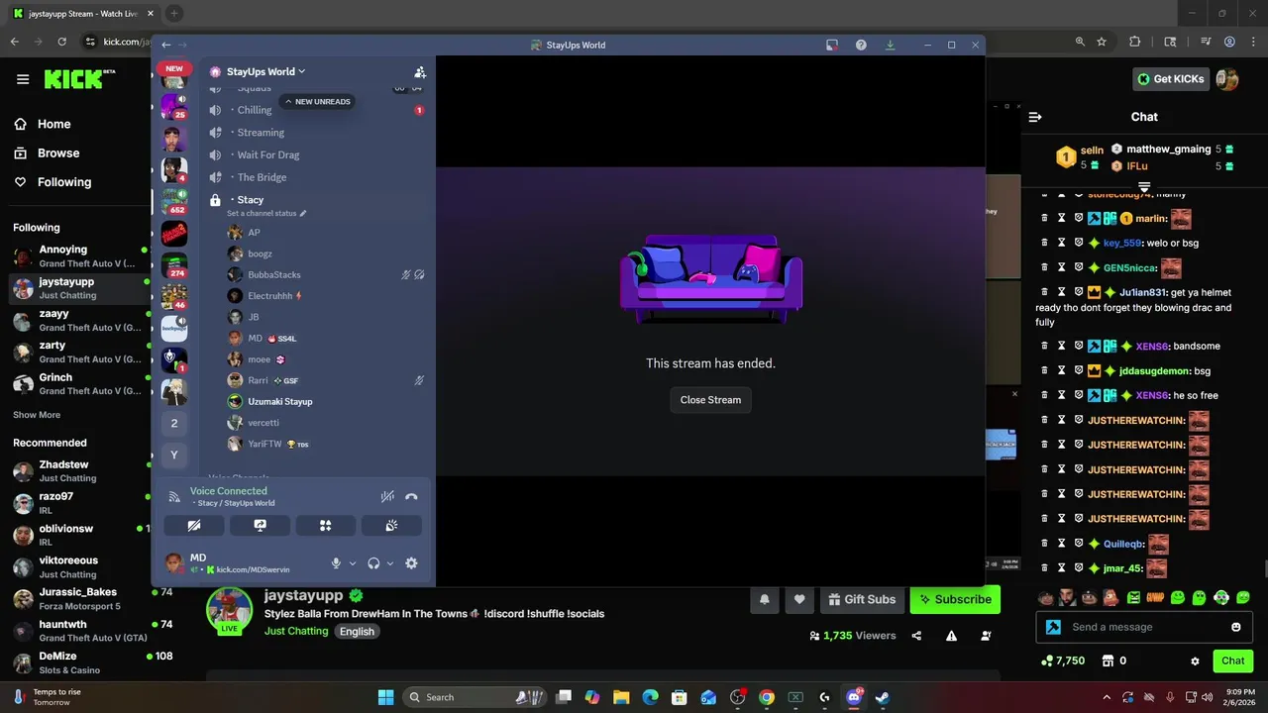Click invite people icon in server header
Viewport: 1268px width, 713px height.
[420, 72]
